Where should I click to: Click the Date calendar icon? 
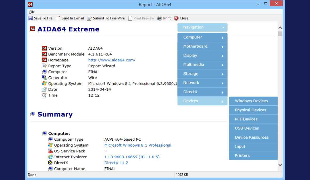[44, 89]
